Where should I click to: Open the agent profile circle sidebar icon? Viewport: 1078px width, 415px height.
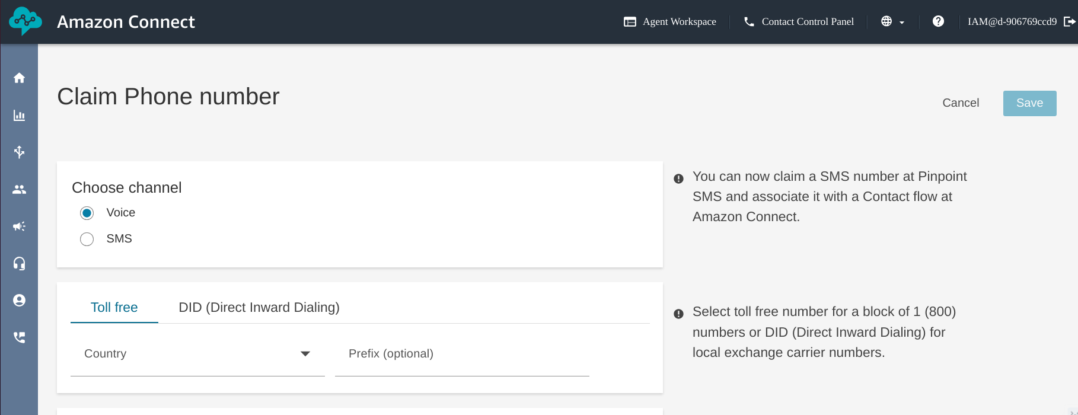(x=20, y=301)
